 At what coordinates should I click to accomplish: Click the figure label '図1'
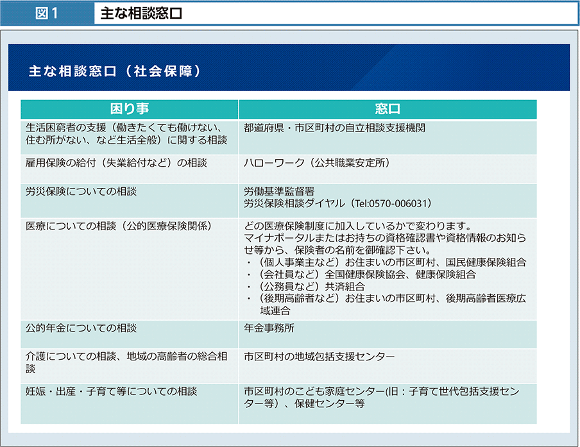pyautogui.click(x=47, y=13)
